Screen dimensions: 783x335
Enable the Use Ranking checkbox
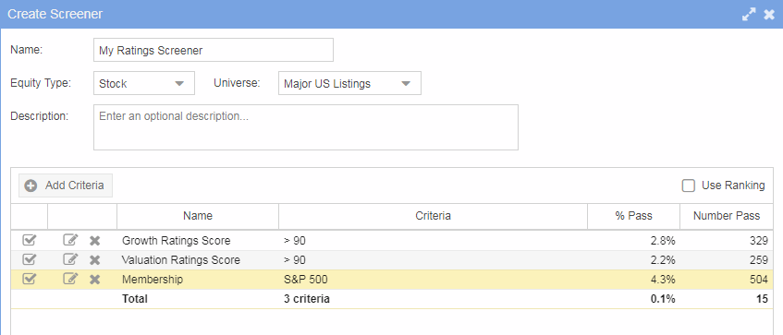pyautogui.click(x=689, y=185)
